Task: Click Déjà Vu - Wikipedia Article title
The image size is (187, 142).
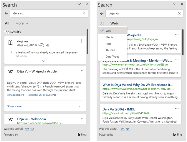Action: pyautogui.click(x=37, y=71)
